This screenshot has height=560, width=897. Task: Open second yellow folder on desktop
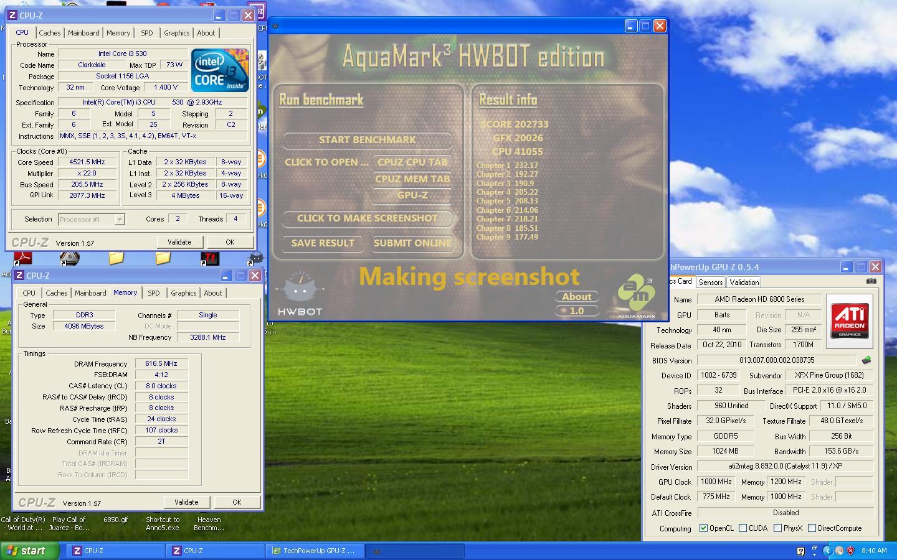point(163,258)
